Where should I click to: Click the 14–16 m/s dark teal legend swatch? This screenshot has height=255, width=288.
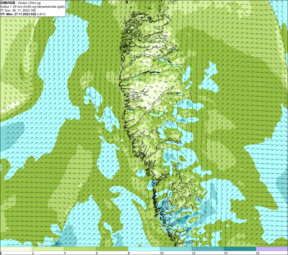[240, 249]
